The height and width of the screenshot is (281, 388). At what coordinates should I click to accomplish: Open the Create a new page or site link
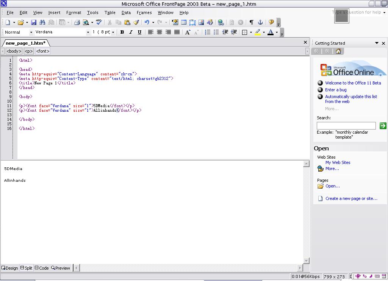351,198
